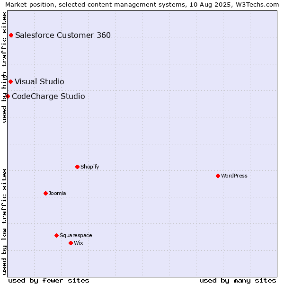This screenshot has height=284, width=284.
Task: Click the CodeCharge Studio data point
Action: 8,96
